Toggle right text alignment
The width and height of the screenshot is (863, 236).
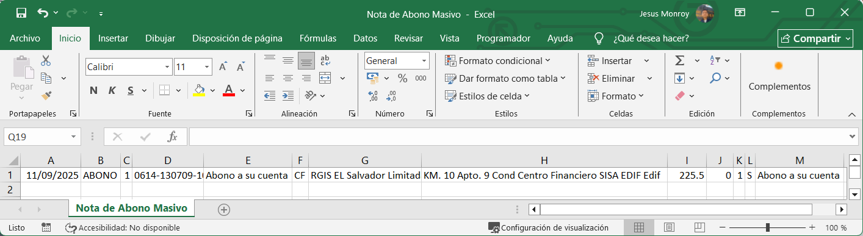(x=306, y=78)
